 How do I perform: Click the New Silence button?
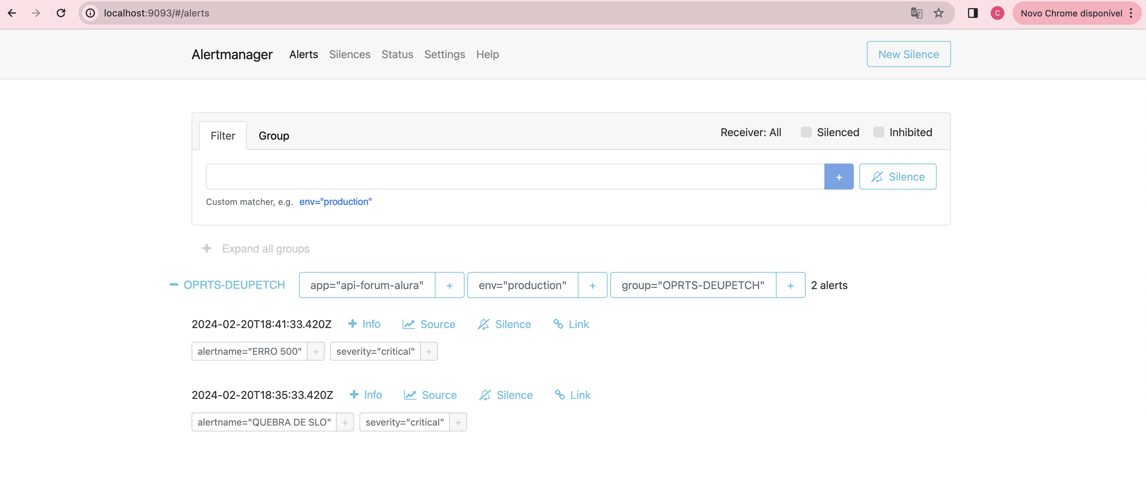click(909, 54)
